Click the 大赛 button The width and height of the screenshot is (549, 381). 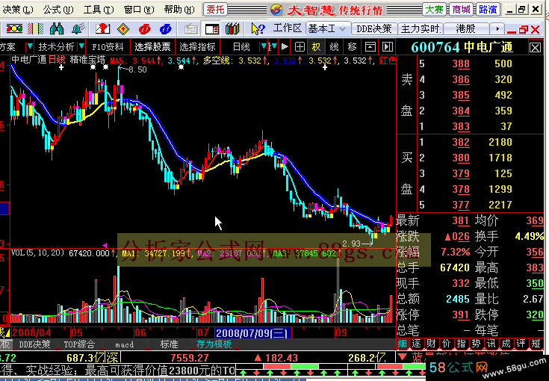click(x=434, y=10)
